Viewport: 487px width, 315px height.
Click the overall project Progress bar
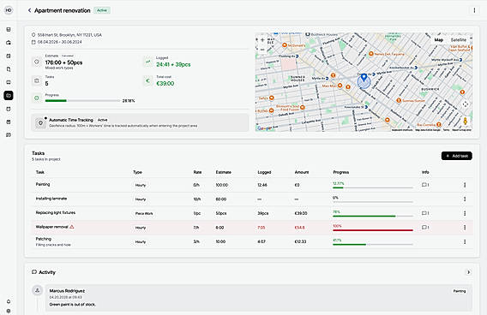82,101
